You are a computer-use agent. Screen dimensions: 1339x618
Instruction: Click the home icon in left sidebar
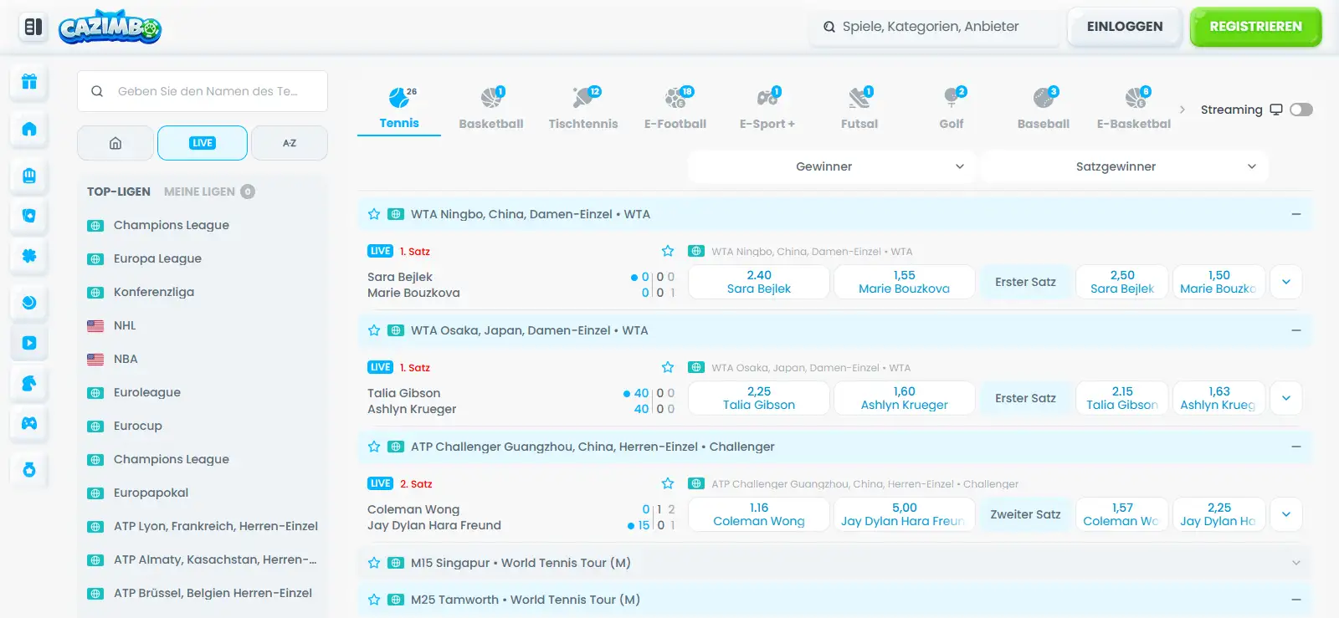tap(29, 129)
